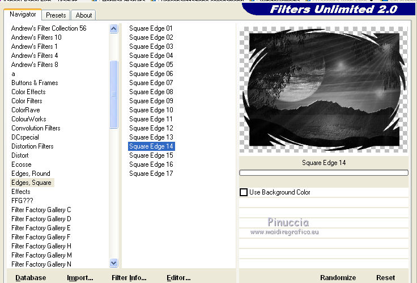The width and height of the screenshot is (417, 283).
Task: Select Distortion Filters category
Action: (32, 146)
